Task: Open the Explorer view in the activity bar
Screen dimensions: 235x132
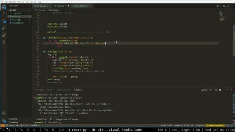Action: [x=4, y=7]
